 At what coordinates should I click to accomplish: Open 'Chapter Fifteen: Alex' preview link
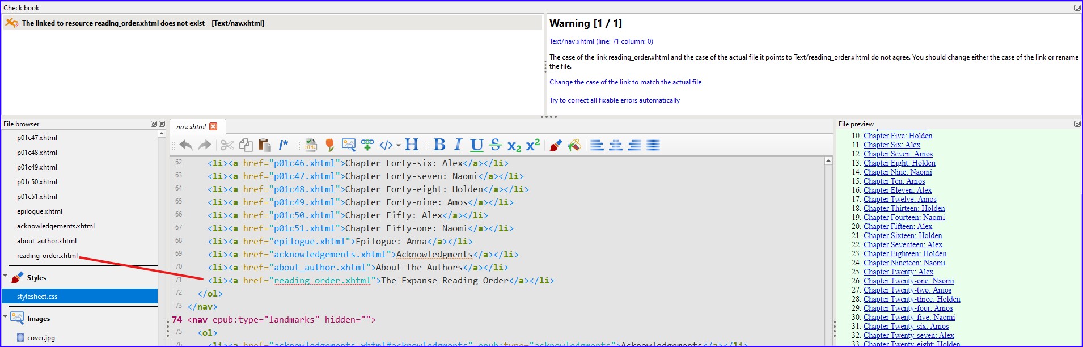898,227
